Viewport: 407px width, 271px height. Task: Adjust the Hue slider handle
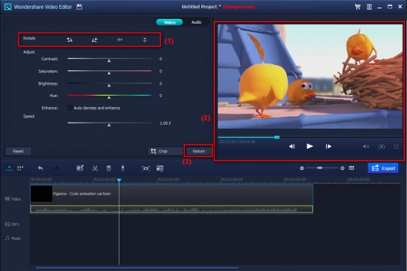[109, 98]
